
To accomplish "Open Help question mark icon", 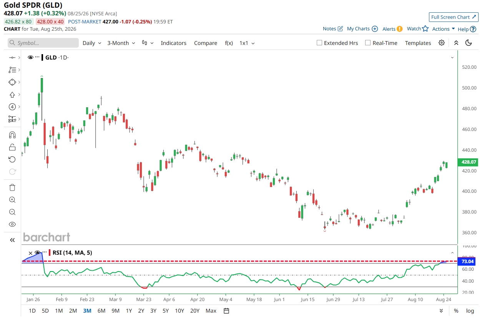I will click(474, 29).
